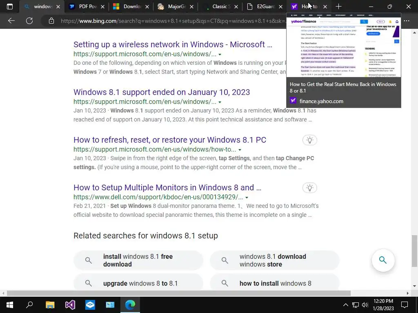This screenshot has width=418, height=313.
Task: Reload the page with the refresh icon
Action: 29,21
